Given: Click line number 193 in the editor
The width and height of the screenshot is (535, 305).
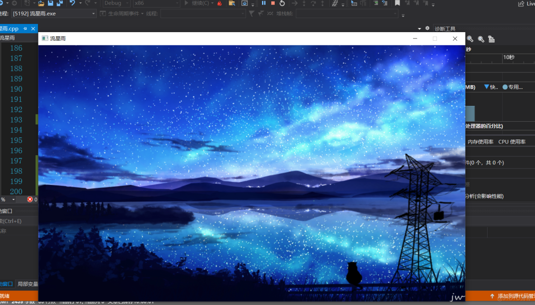Looking at the screenshot, I should (16, 120).
